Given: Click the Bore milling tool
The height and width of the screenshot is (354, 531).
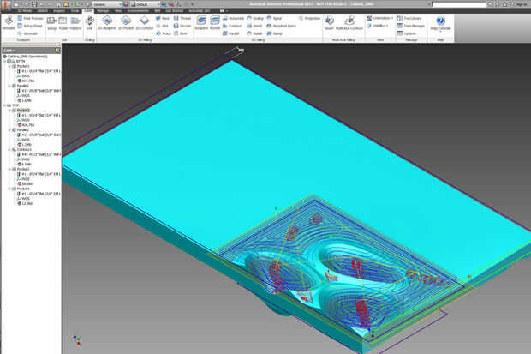Looking at the screenshot, I should (181, 33).
